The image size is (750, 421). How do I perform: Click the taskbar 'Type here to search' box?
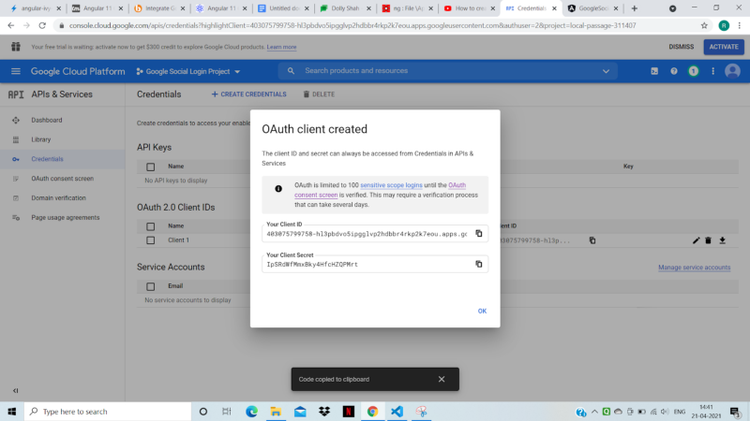(x=108, y=412)
